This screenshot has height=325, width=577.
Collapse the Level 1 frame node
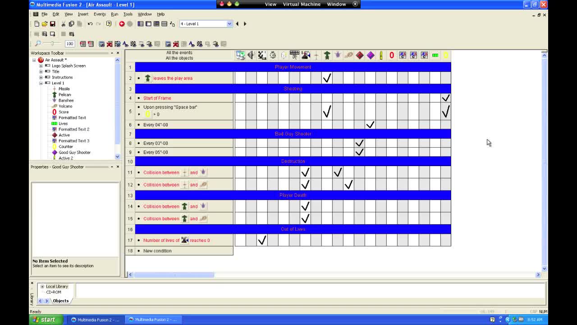tap(41, 83)
